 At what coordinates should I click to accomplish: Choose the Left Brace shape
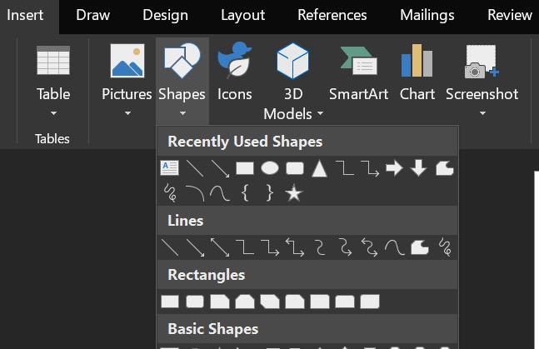(x=245, y=193)
